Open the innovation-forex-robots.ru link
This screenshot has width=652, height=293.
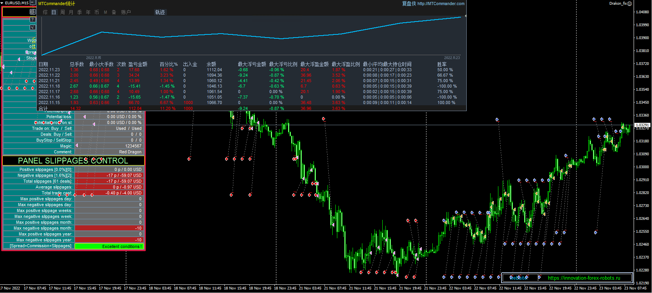click(584, 278)
